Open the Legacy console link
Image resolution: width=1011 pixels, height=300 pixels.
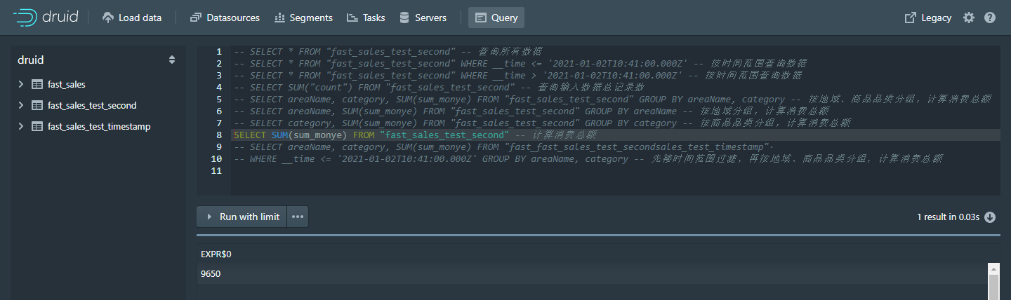928,18
